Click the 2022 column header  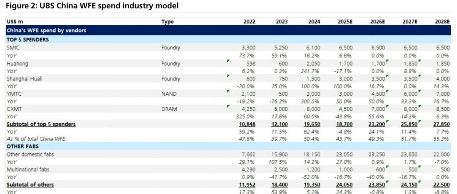(x=249, y=22)
